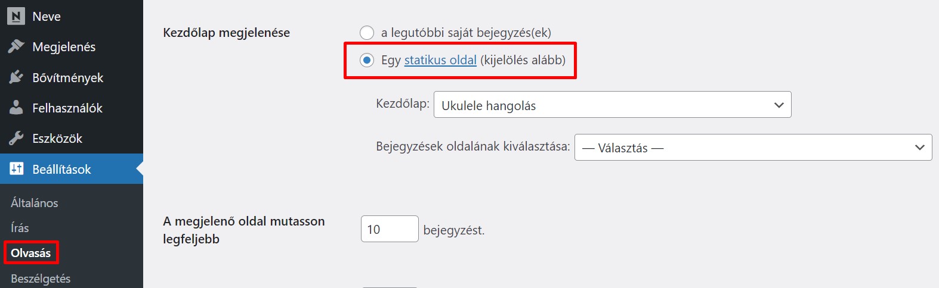Navigate to Beszélgetés settings submenu

41,278
